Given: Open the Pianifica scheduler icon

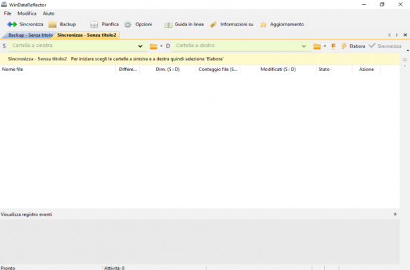Looking at the screenshot, I should pos(94,25).
